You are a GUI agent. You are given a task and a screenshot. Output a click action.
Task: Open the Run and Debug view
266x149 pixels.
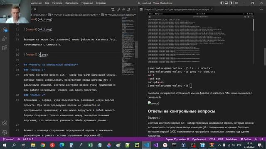tap(5, 38)
